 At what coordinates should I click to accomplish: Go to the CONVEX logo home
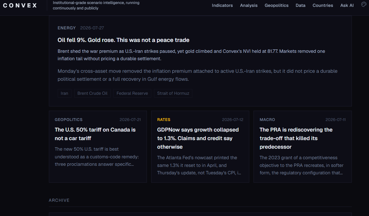tap(20, 5)
